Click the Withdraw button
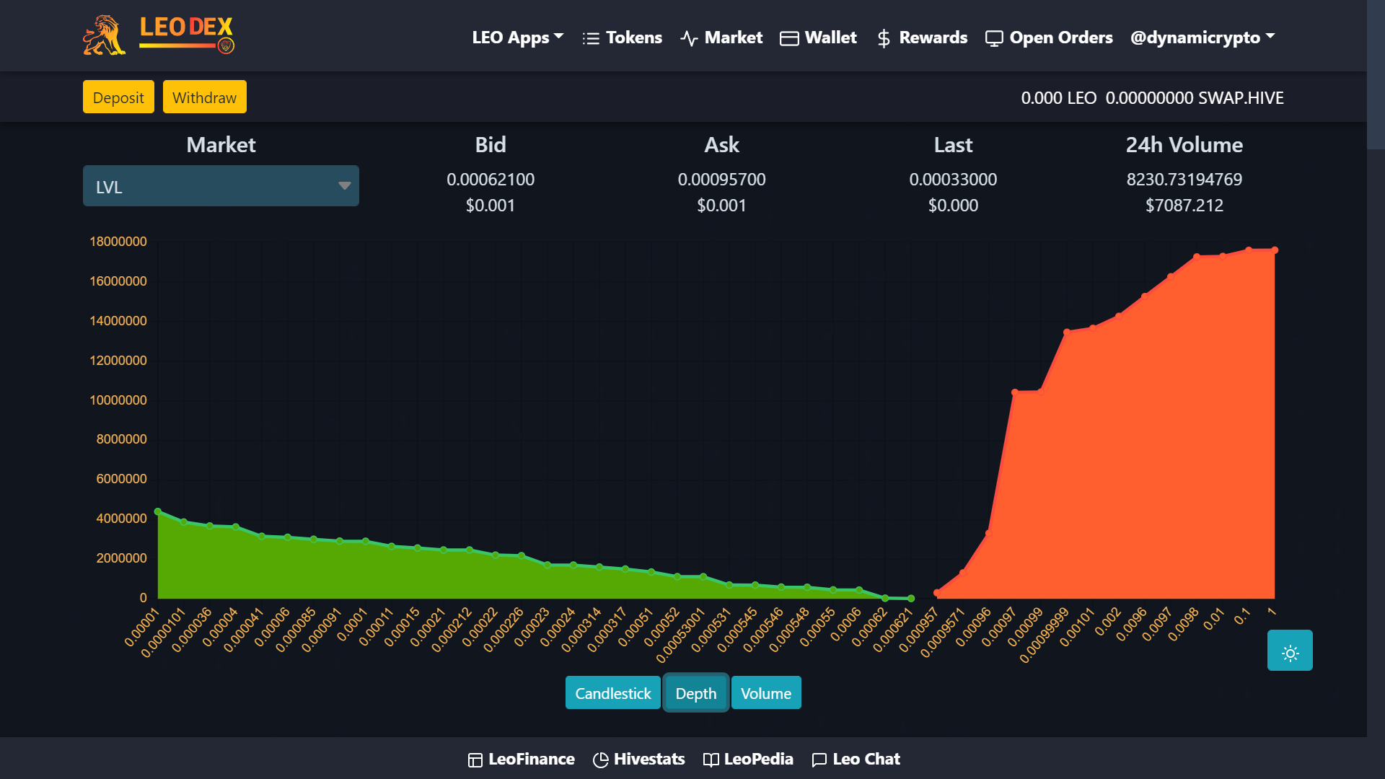Screen dimensions: 1385x779 [x=204, y=97]
